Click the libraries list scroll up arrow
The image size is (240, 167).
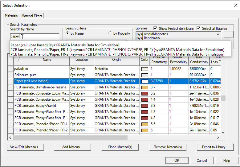[x=218, y=34]
